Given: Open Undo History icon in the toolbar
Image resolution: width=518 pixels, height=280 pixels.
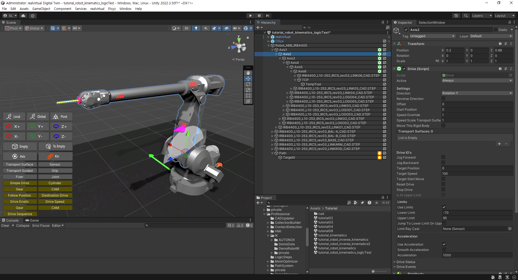Looking at the screenshot, I should click(x=456, y=16).
